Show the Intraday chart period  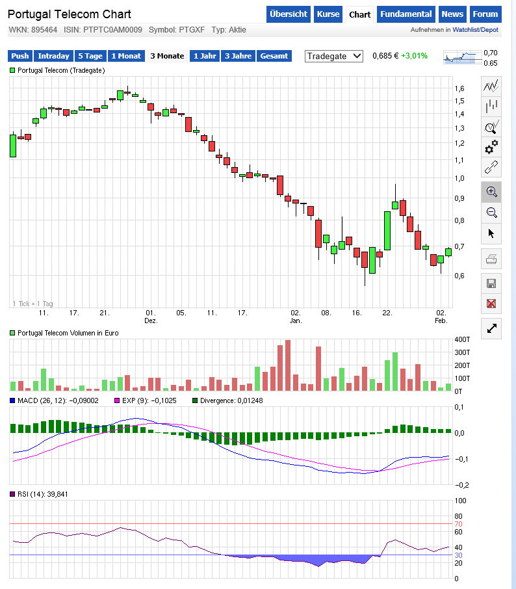click(x=54, y=56)
